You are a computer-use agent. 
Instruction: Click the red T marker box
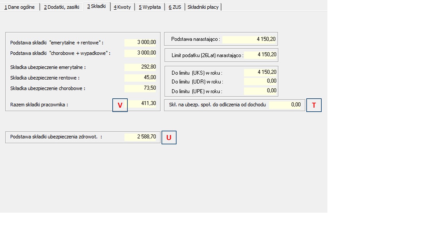click(314, 105)
